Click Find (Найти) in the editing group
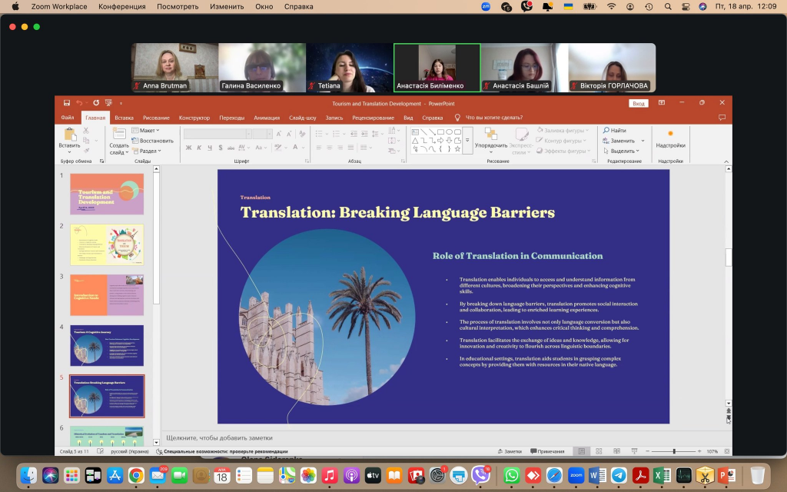 pos(615,131)
